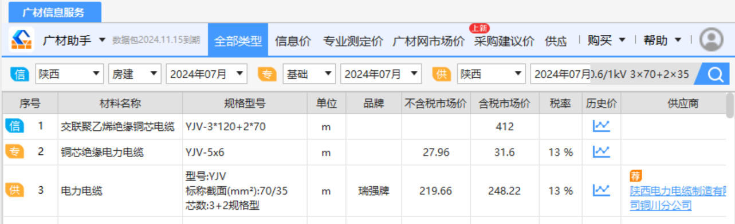View history price chart for 电力电缆 row
This screenshot has height=224, width=735.
point(601,190)
